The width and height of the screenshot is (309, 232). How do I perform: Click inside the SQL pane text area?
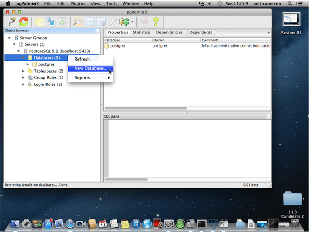point(190,148)
